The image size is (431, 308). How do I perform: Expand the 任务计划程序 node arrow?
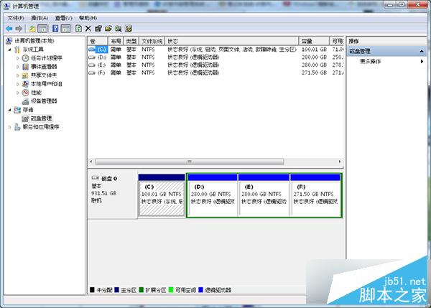click(x=17, y=58)
